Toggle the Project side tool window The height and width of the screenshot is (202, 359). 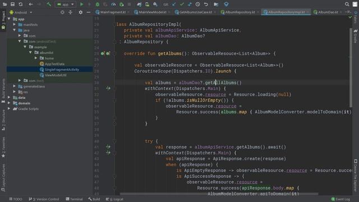[3, 20]
